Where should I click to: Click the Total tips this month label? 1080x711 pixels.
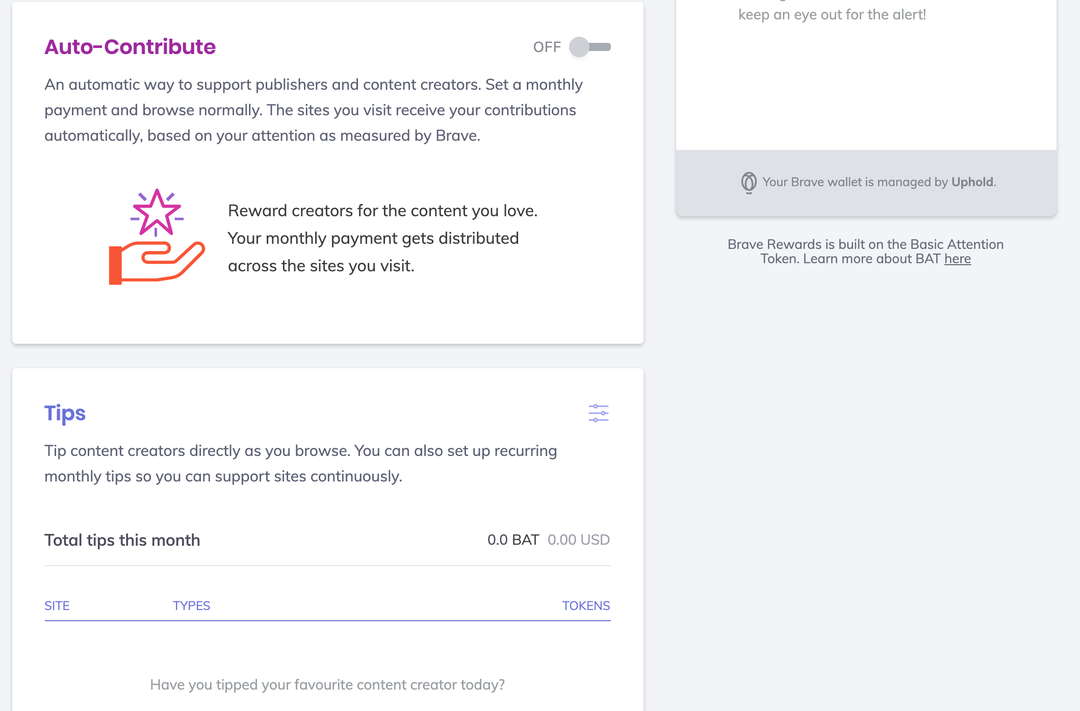pyautogui.click(x=122, y=540)
